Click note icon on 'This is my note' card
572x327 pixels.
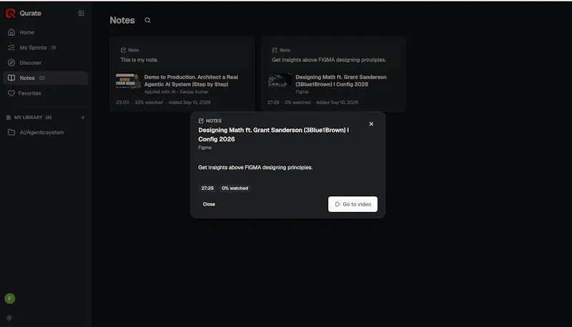click(123, 50)
